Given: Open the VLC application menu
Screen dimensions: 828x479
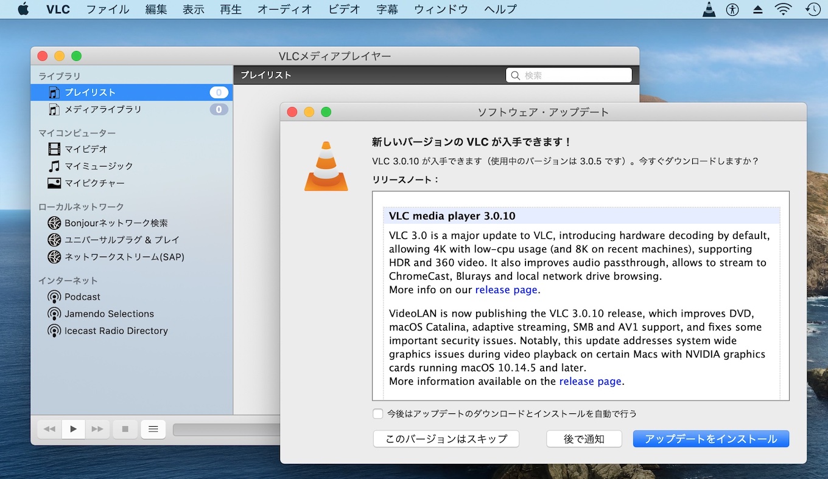Looking at the screenshot, I should coord(58,9).
